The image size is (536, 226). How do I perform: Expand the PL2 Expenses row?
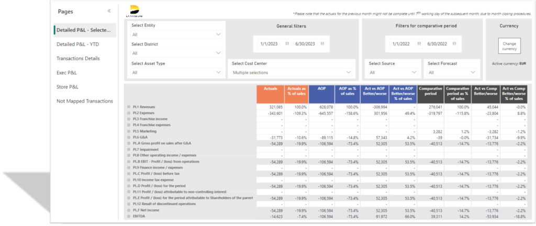tap(129, 112)
